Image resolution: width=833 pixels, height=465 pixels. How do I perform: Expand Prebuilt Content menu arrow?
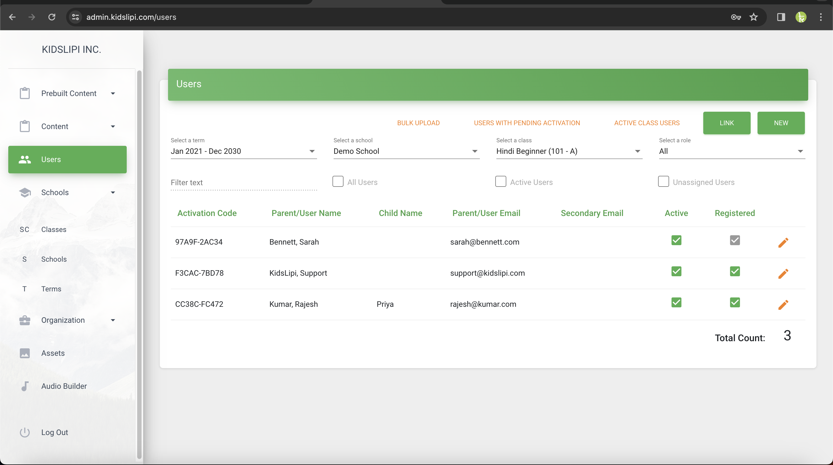[x=113, y=94]
